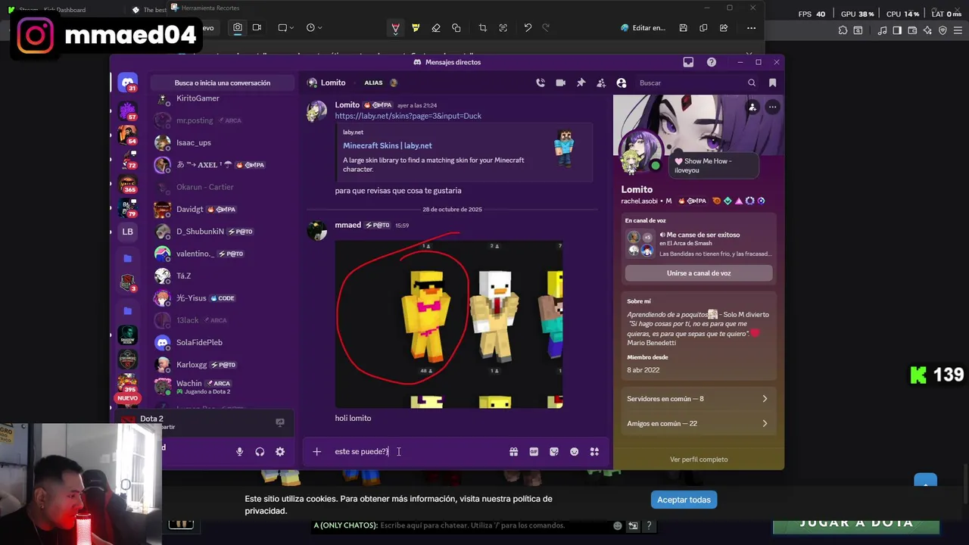Open the attachment plus button
The height and width of the screenshot is (545, 969).
316,451
